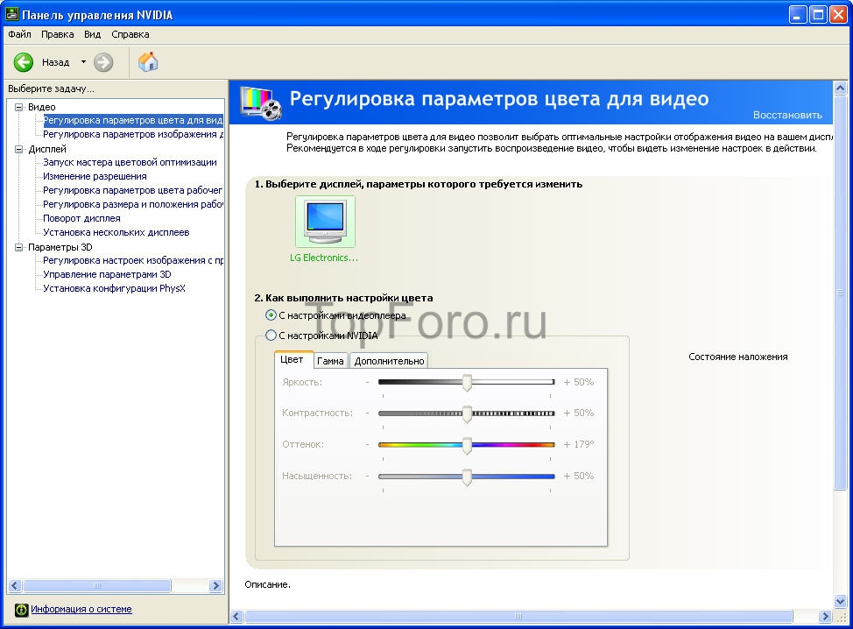Open the Файл menu
This screenshot has height=629, width=853.
click(x=19, y=34)
